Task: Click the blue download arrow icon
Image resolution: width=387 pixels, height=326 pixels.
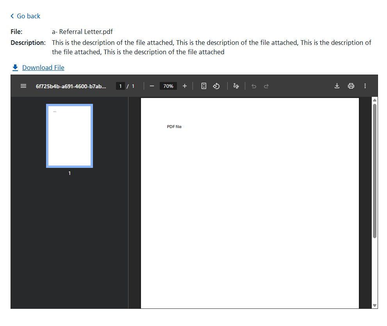Action: coord(15,68)
